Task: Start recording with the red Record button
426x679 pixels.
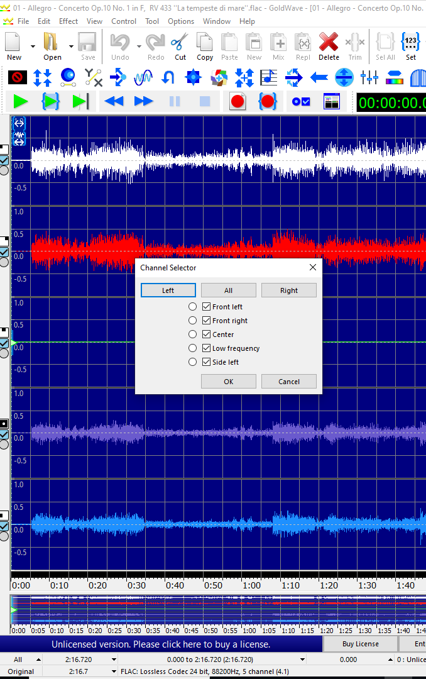Action: click(x=237, y=101)
